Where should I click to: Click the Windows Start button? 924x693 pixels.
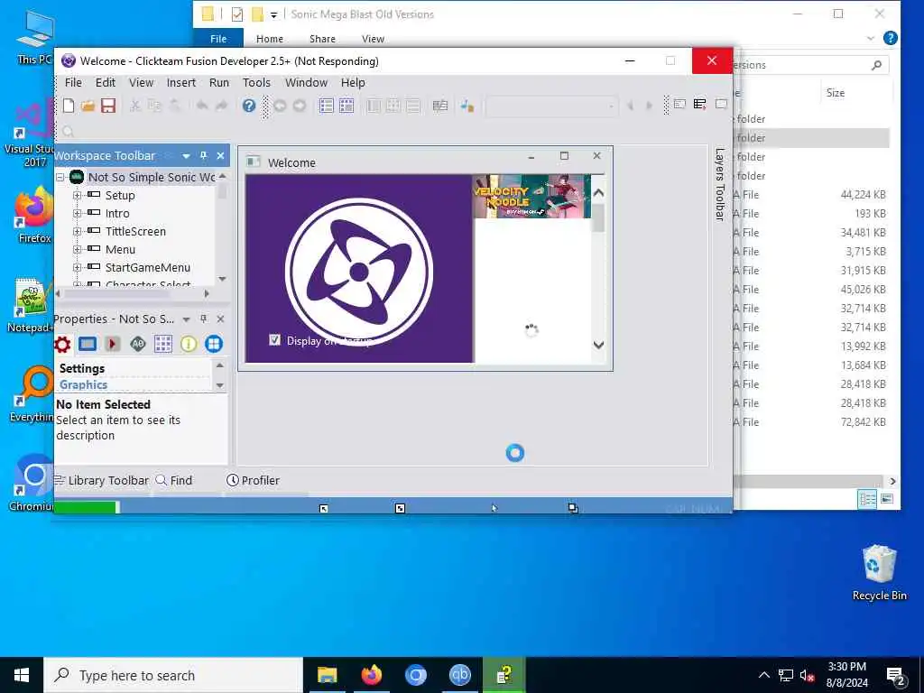pos(22,675)
